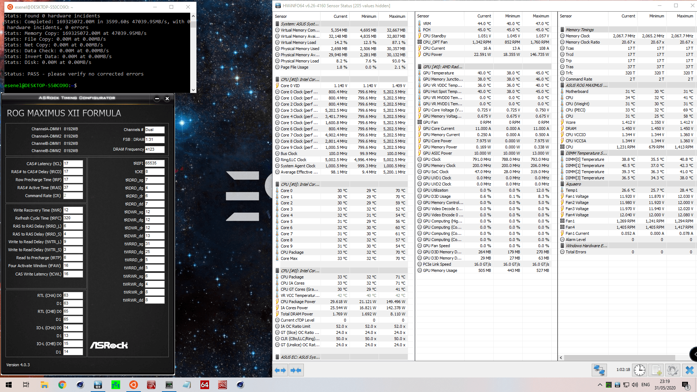Screen dimensions: 697x392
Task: Minimize the ASRock Timing Configurator window
Action: click(157, 98)
